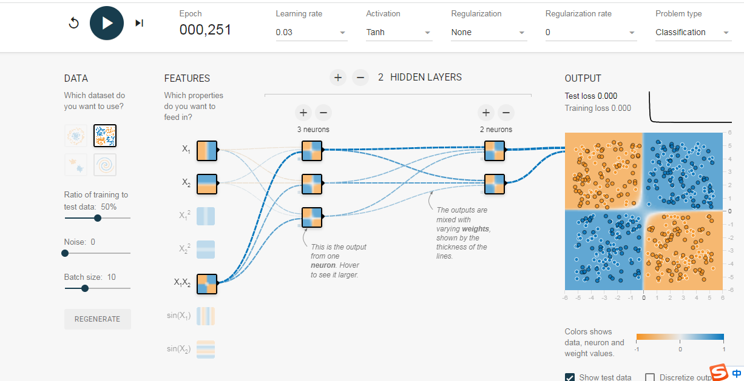Adjust the Noise slider

[97, 253]
